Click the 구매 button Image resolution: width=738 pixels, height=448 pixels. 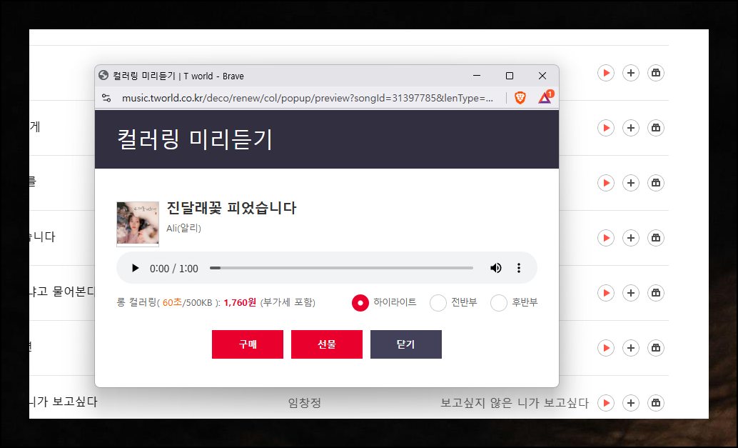(x=248, y=344)
